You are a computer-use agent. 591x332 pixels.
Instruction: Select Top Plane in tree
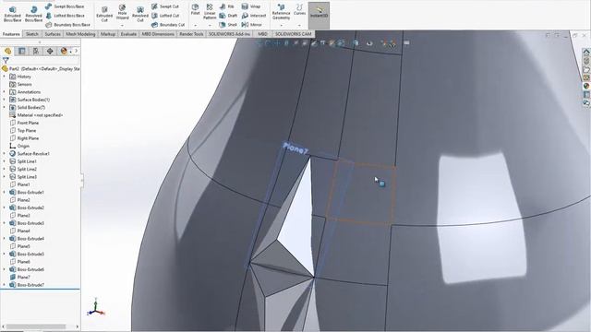27,131
